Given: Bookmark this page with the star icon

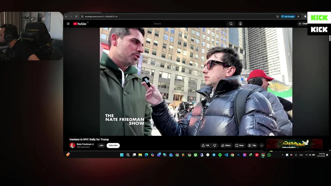Looking at the screenshot, I should (298, 17).
